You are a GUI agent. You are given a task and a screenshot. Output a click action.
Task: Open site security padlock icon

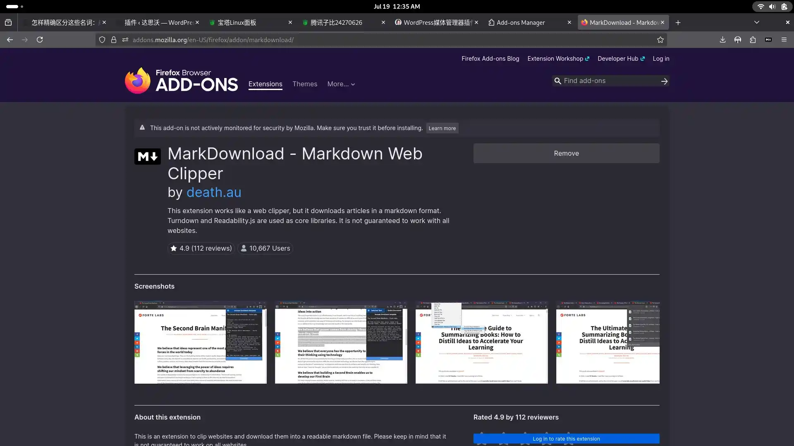click(x=114, y=40)
